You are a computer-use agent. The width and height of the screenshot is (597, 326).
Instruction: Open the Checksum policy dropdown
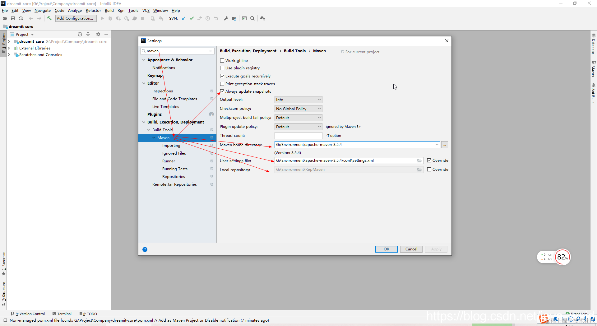(x=298, y=109)
